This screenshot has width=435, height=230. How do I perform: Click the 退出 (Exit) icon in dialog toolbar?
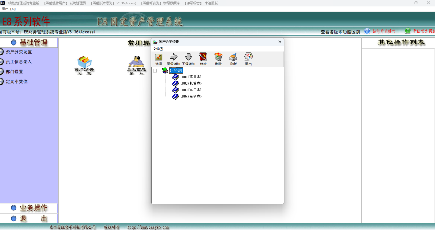click(x=248, y=57)
